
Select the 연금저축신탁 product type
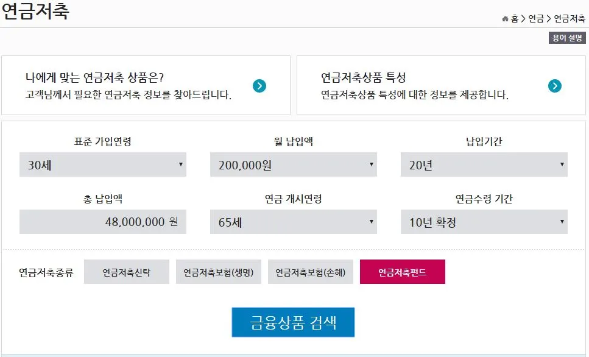[x=126, y=272]
